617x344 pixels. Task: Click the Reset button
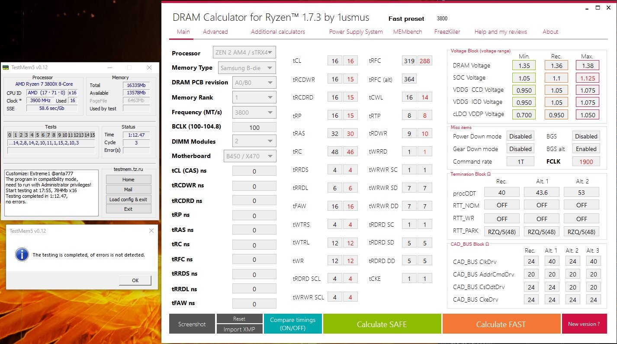[x=239, y=318]
